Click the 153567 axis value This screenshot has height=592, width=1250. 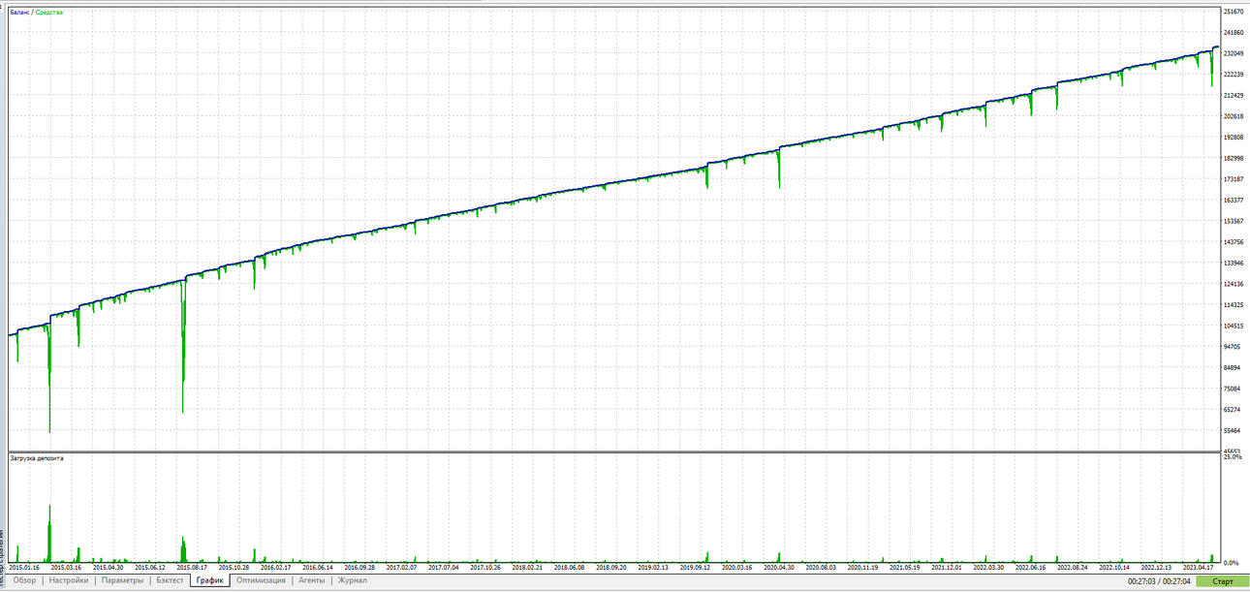[1234, 221]
